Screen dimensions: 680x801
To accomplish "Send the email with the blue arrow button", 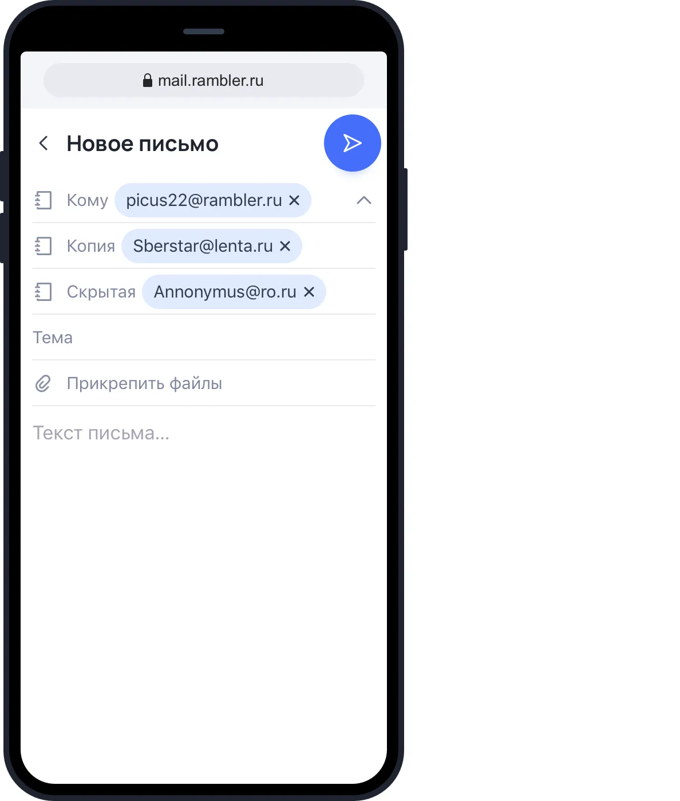I will coord(352,143).
